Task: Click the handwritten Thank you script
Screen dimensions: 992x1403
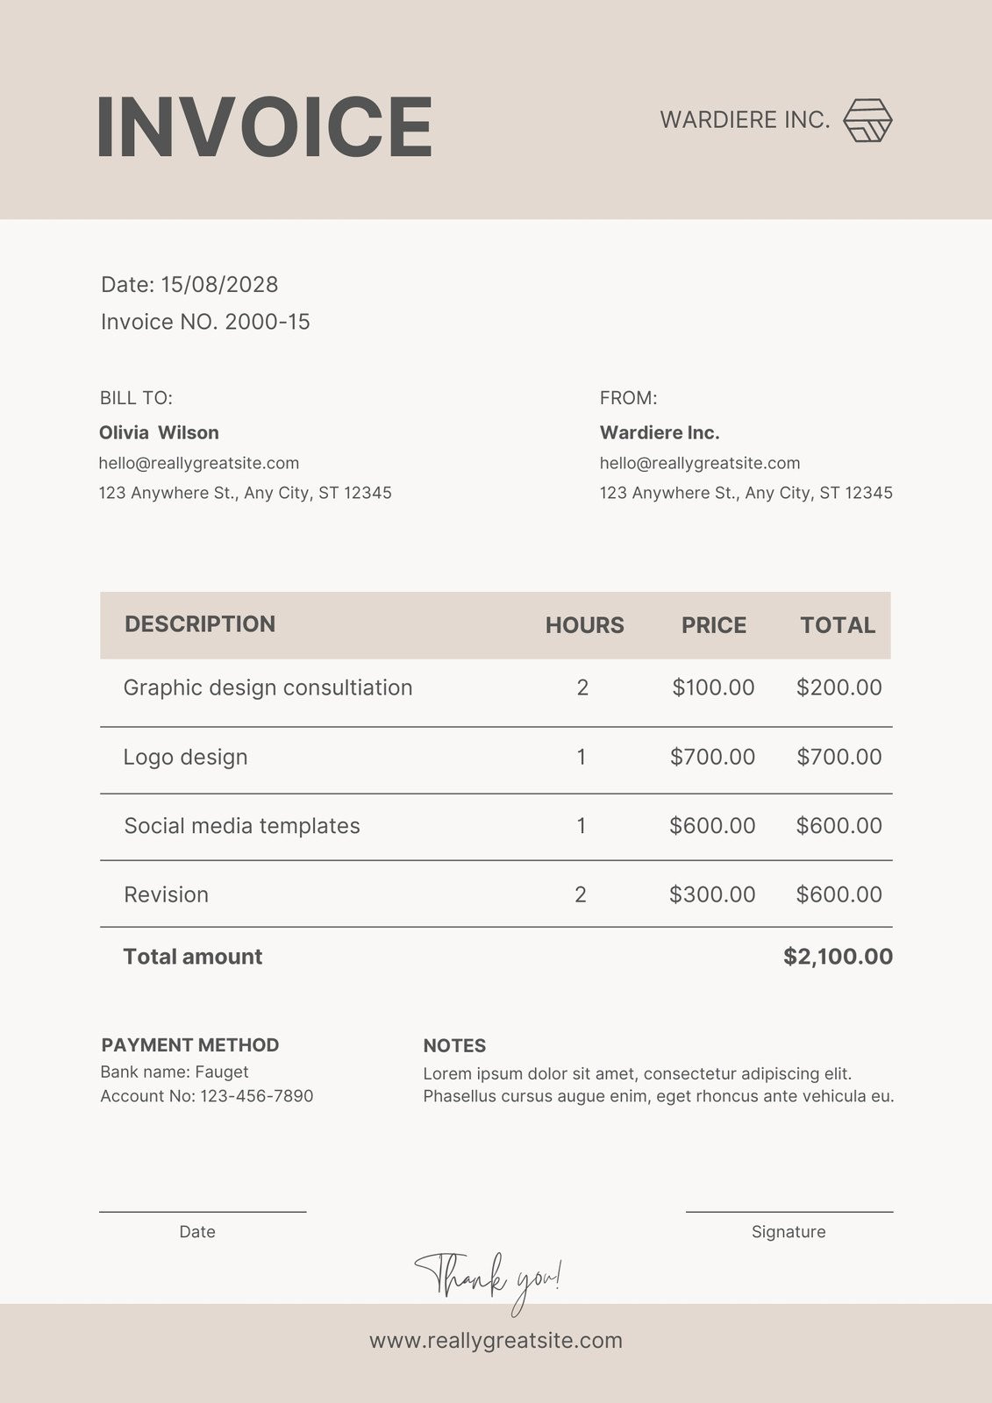Action: [x=489, y=1278]
